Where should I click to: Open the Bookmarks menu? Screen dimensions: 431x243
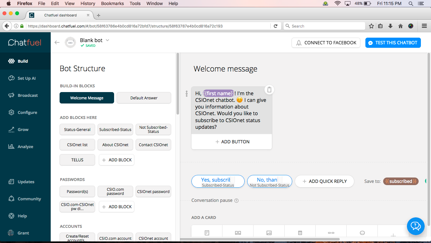tap(112, 3)
